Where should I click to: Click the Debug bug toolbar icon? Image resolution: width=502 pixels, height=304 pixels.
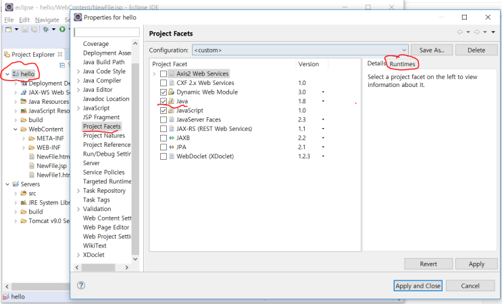tap(46, 30)
